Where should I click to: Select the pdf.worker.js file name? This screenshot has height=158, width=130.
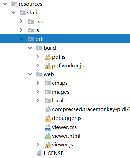pyautogui.click(x=68, y=66)
